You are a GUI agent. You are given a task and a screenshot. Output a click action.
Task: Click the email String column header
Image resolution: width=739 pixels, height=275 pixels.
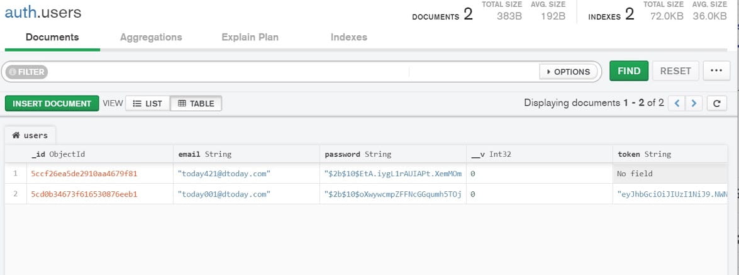pos(247,154)
